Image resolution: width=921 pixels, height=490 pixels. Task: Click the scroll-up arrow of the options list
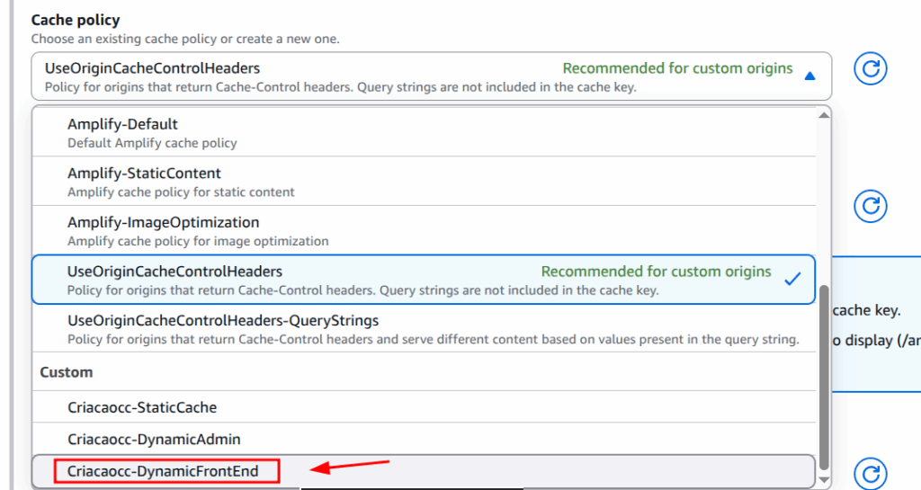pyautogui.click(x=823, y=115)
